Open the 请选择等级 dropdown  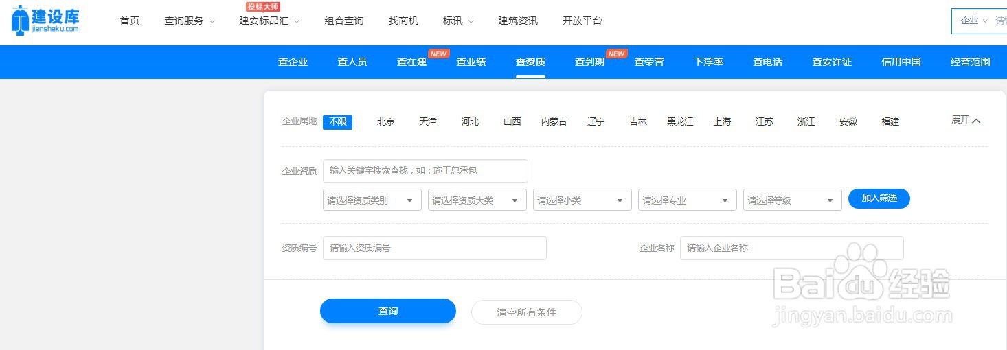tap(792, 200)
